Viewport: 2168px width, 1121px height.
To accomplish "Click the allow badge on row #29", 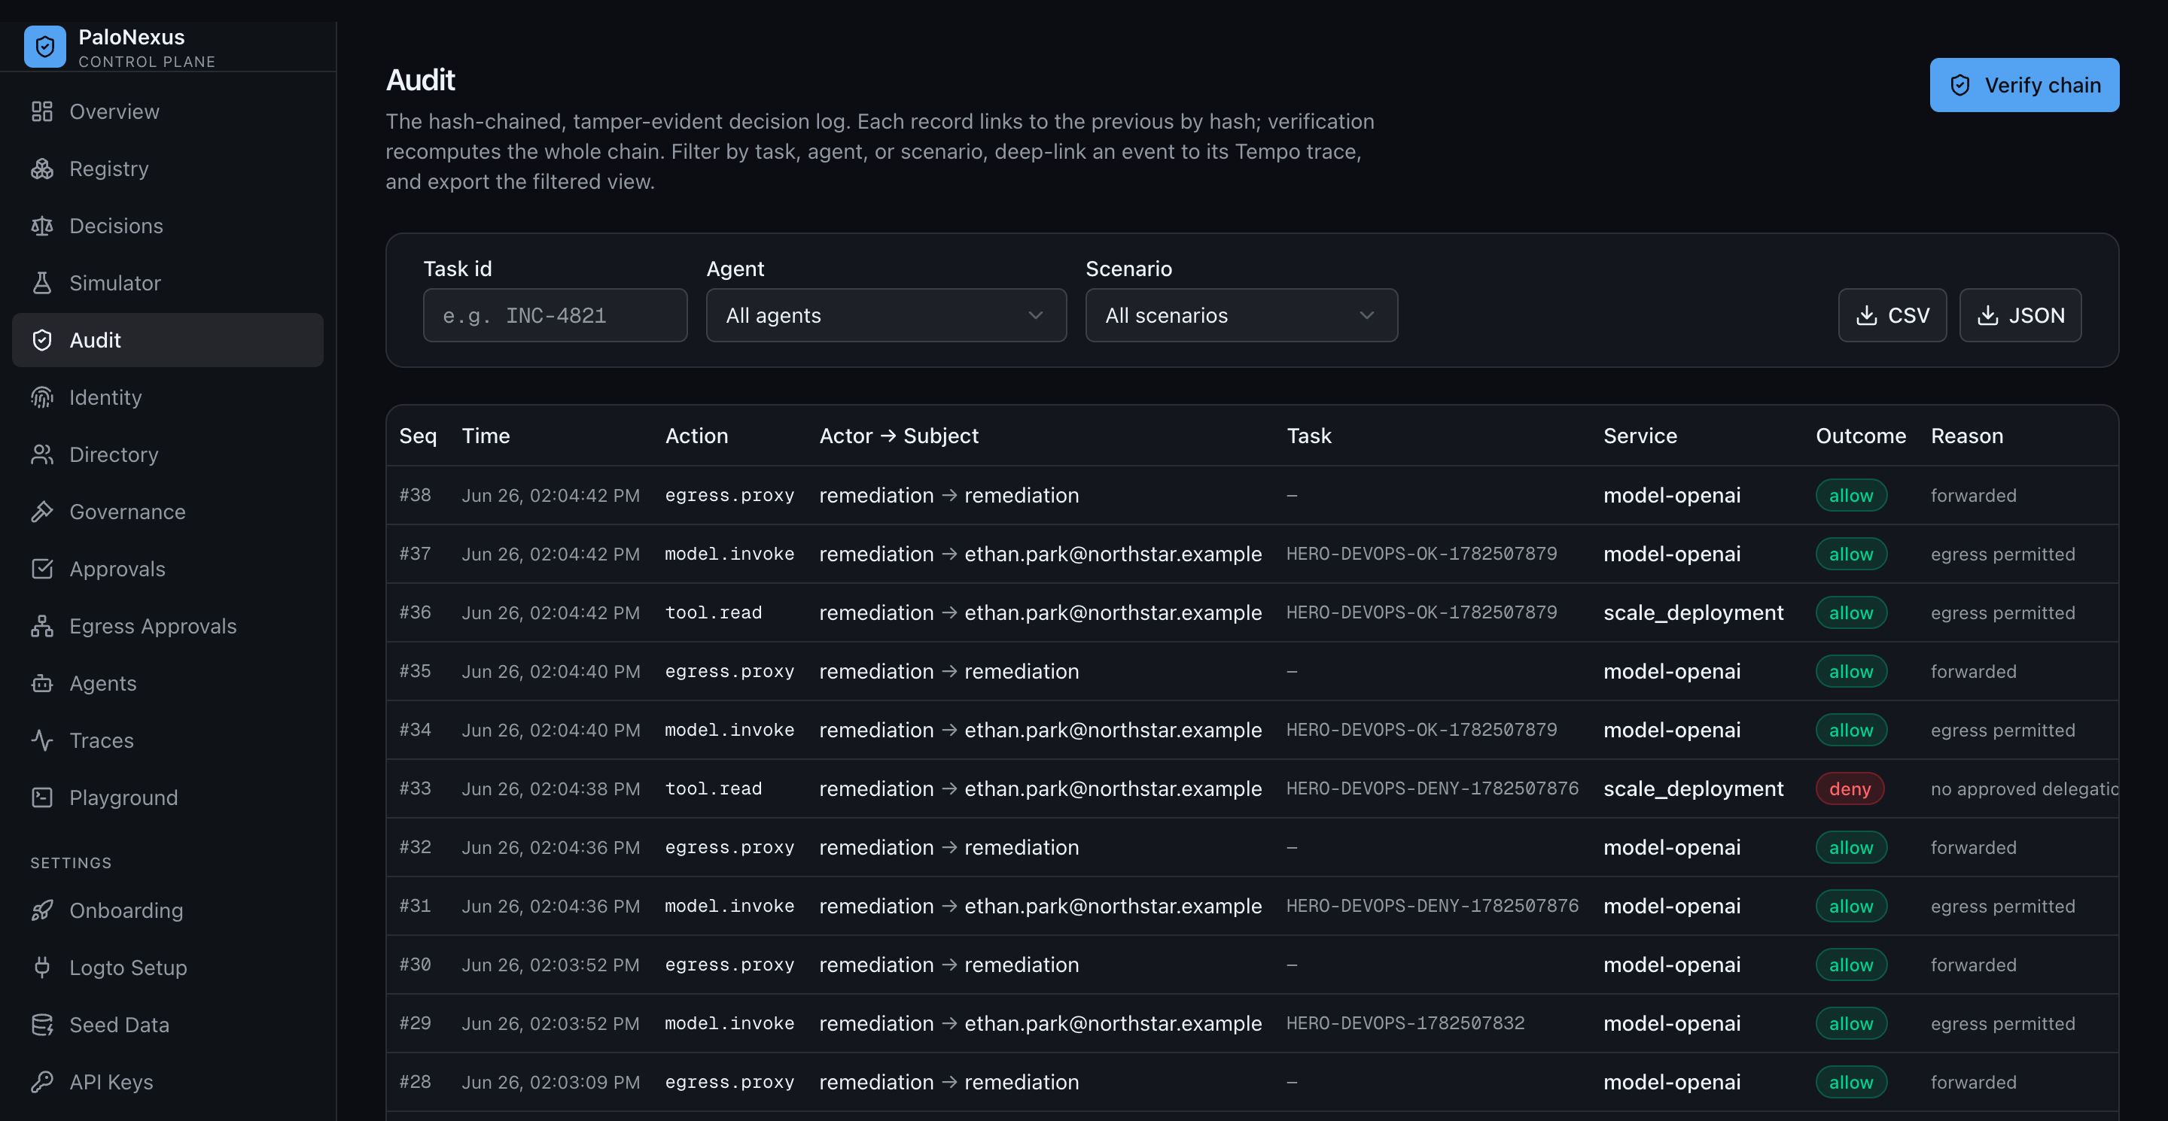I will pos(1851,1023).
